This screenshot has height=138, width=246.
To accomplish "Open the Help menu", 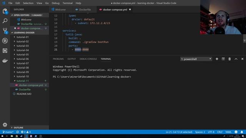I will pyautogui.click(x=78, y=3).
